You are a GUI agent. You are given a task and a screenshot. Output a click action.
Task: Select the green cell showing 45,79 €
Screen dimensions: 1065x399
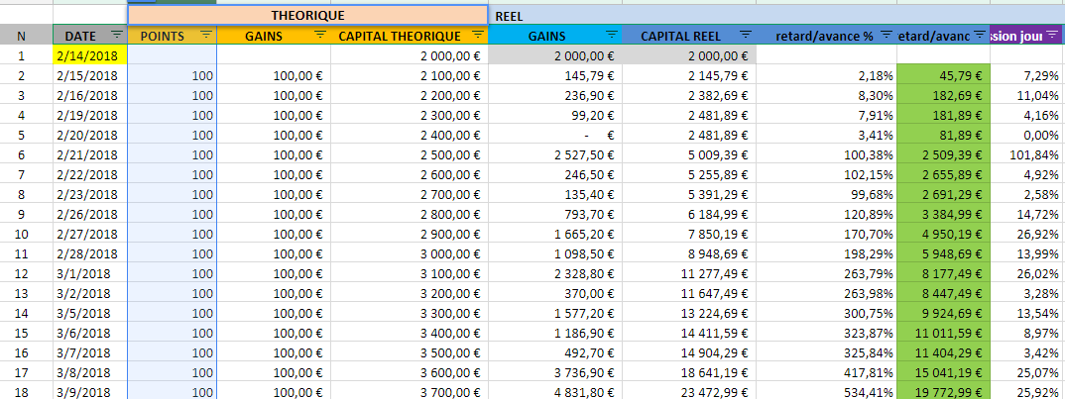(x=943, y=75)
